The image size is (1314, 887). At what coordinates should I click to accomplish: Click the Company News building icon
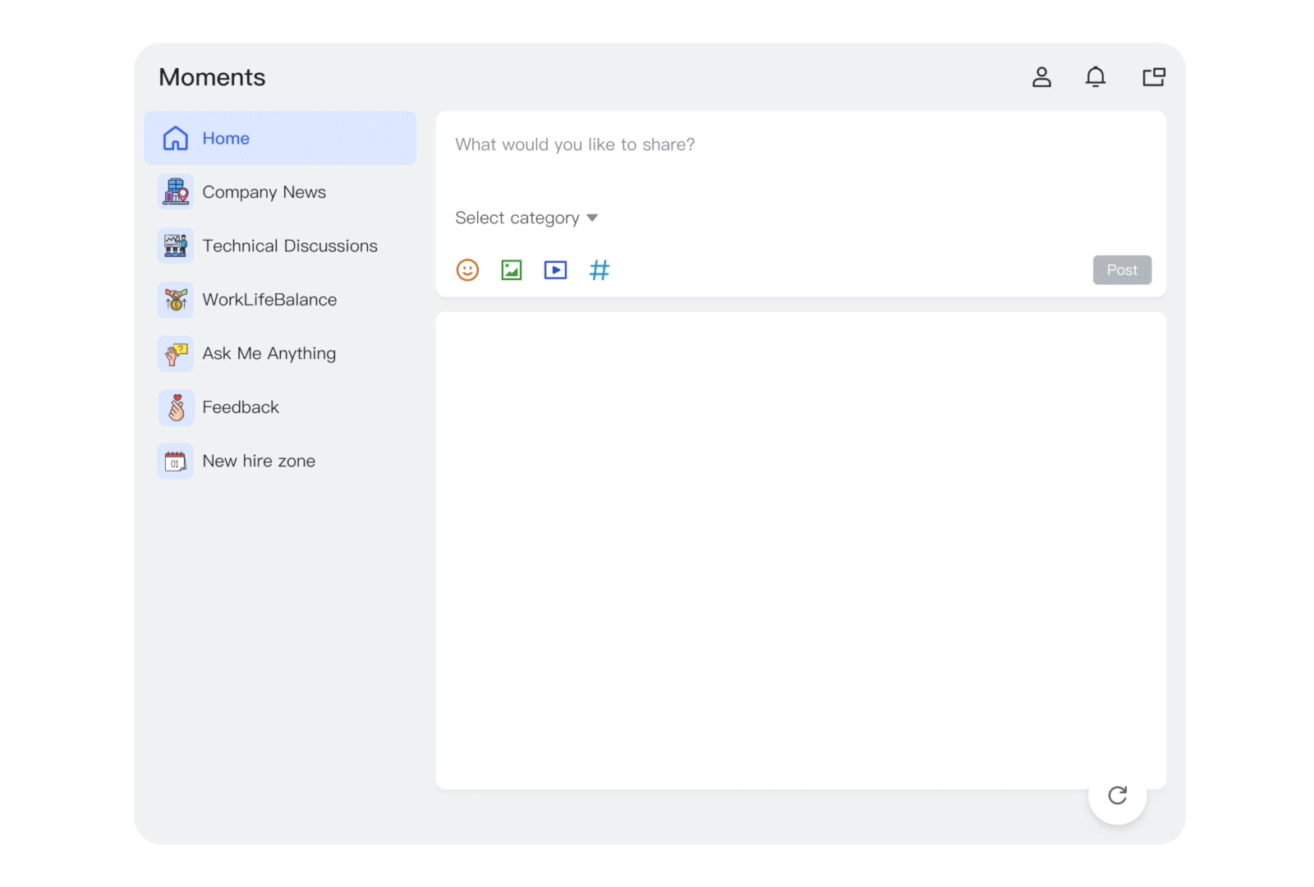(176, 192)
